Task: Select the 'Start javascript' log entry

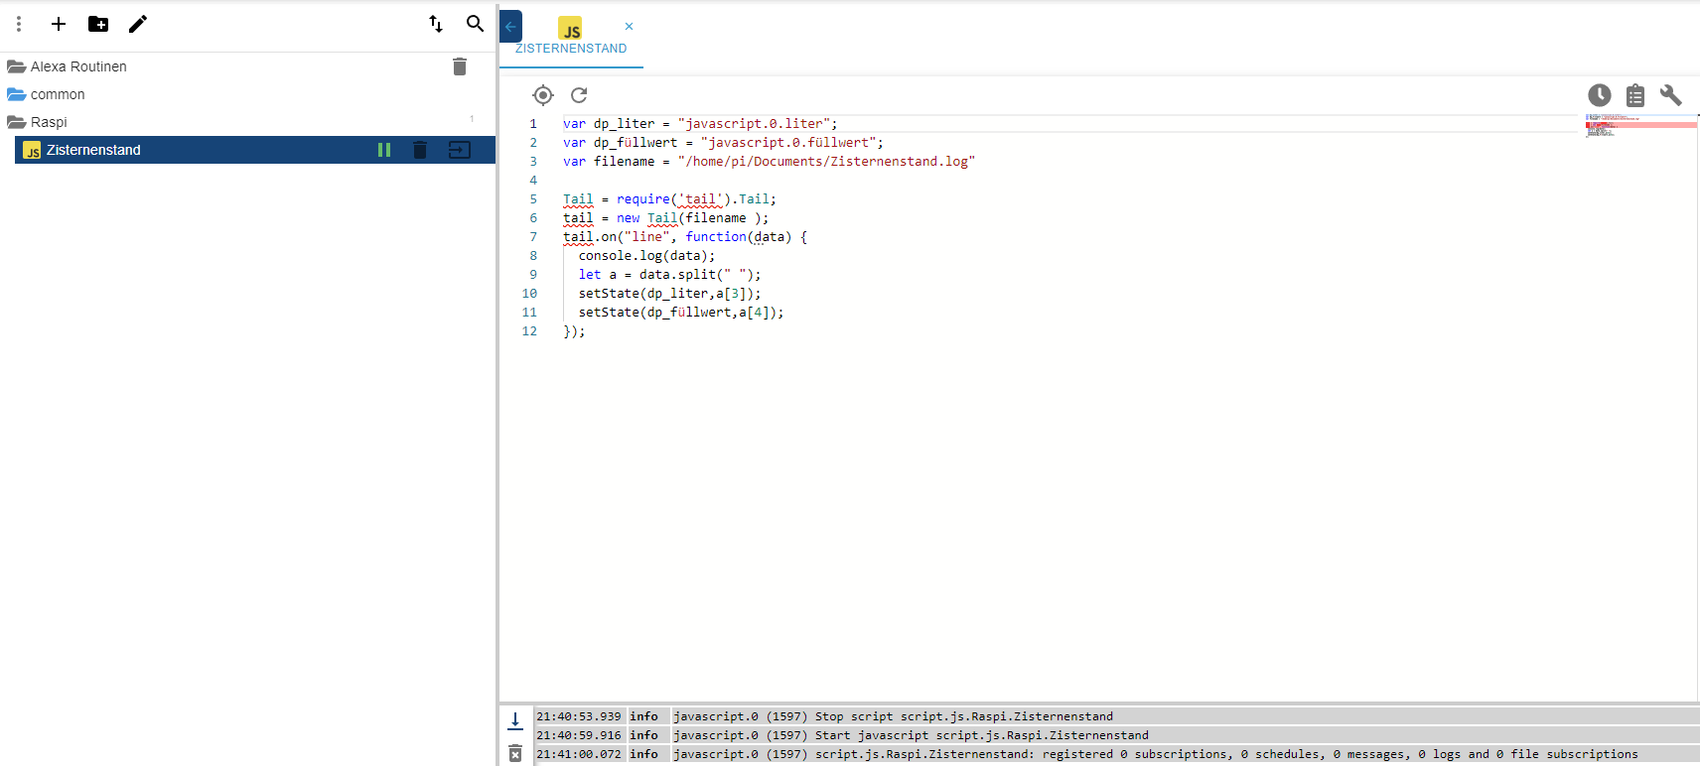Action: [x=1117, y=735]
